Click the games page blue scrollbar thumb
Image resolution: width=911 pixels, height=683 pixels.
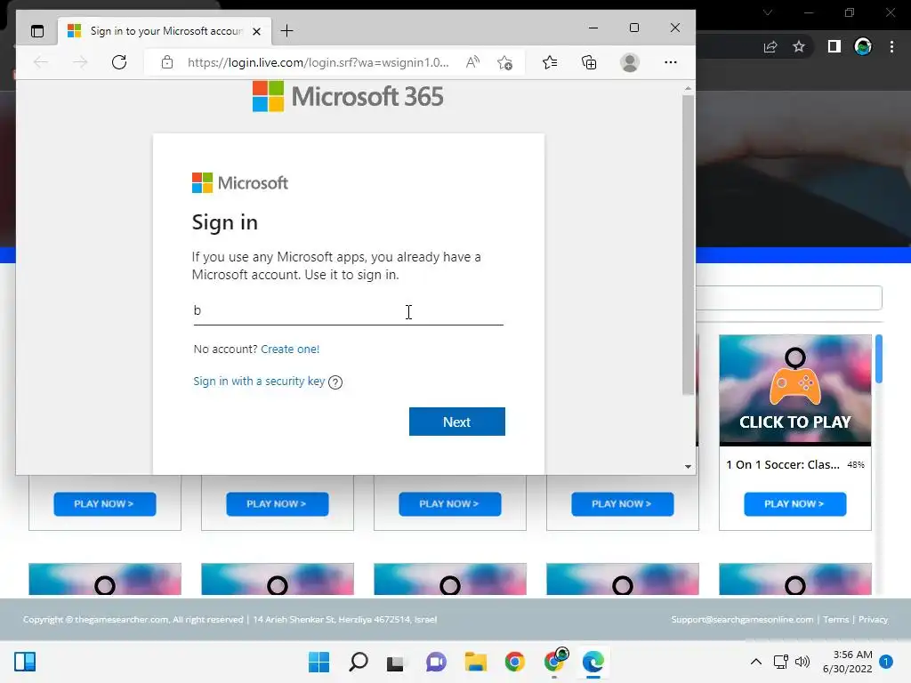point(879,359)
